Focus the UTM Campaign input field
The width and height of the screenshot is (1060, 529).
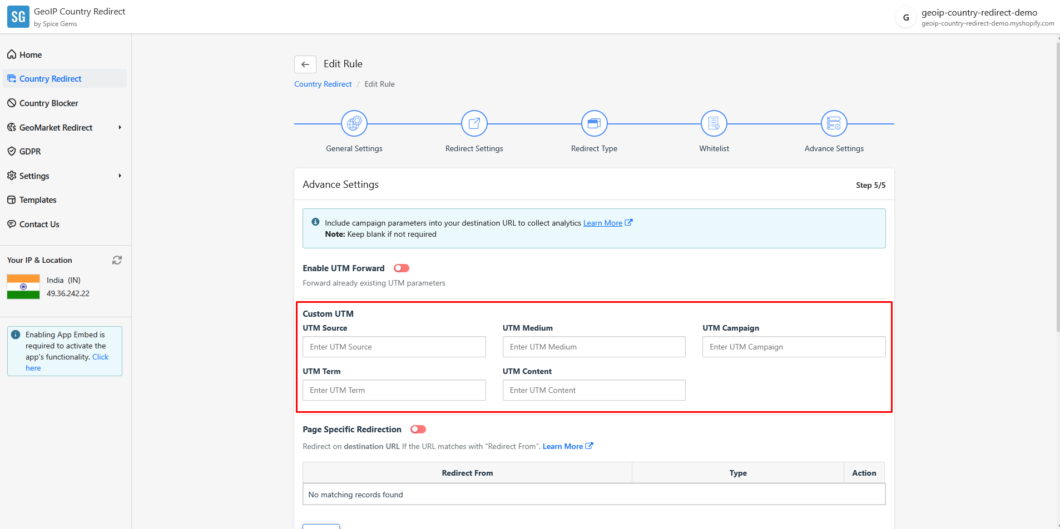(794, 347)
